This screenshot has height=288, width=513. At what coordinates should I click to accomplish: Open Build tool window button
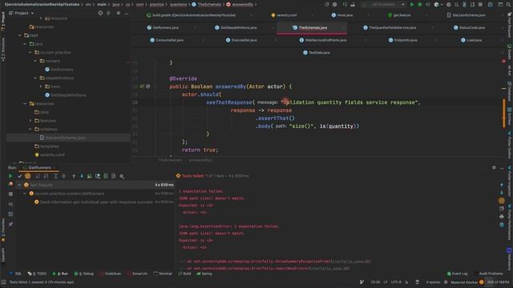[185, 274]
